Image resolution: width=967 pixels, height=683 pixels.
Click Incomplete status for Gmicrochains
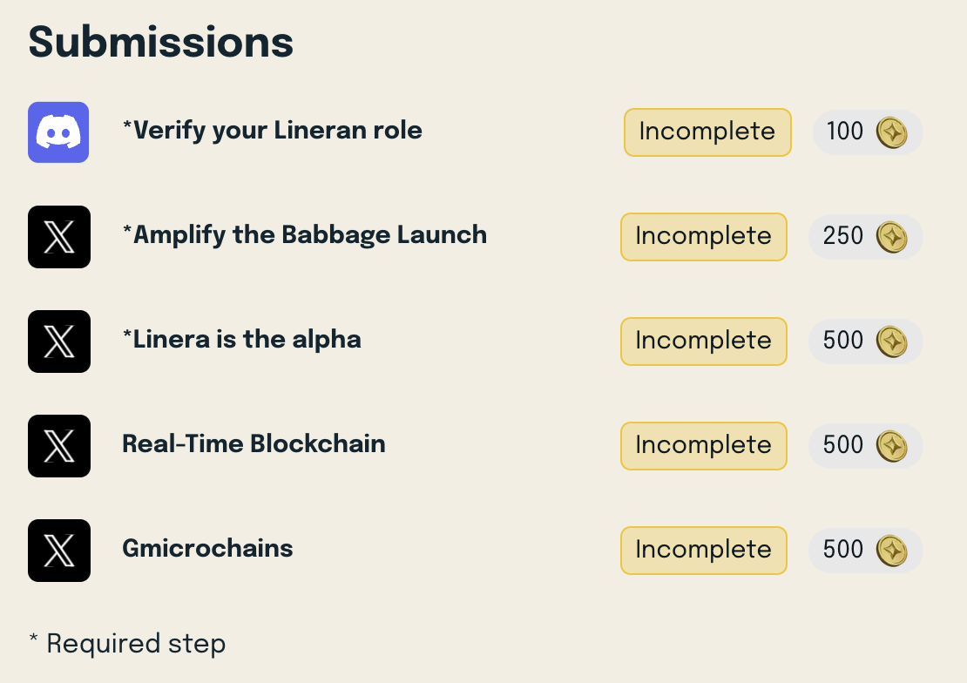[x=704, y=551]
